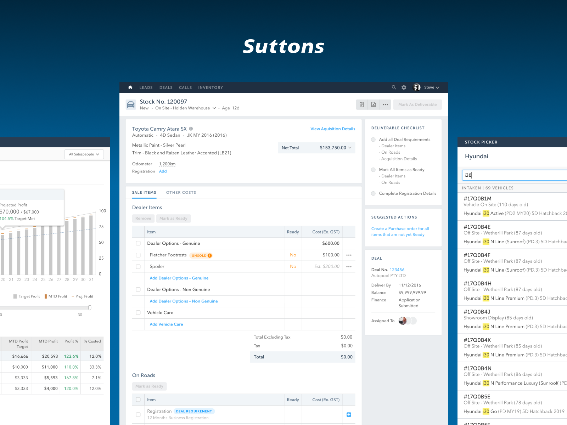The image size is (567, 425).
Task: Go to the home icon in navbar
Action: coord(130,87)
